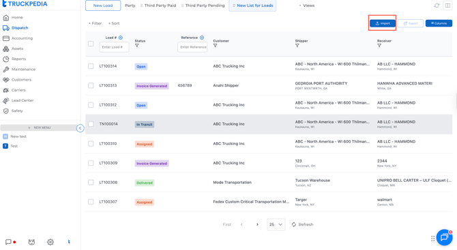Open the Carriers icon in sidebar

(x=6, y=90)
